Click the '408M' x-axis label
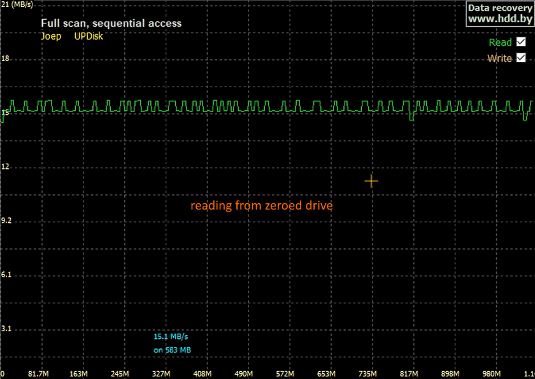The image size is (535, 379). click(203, 374)
